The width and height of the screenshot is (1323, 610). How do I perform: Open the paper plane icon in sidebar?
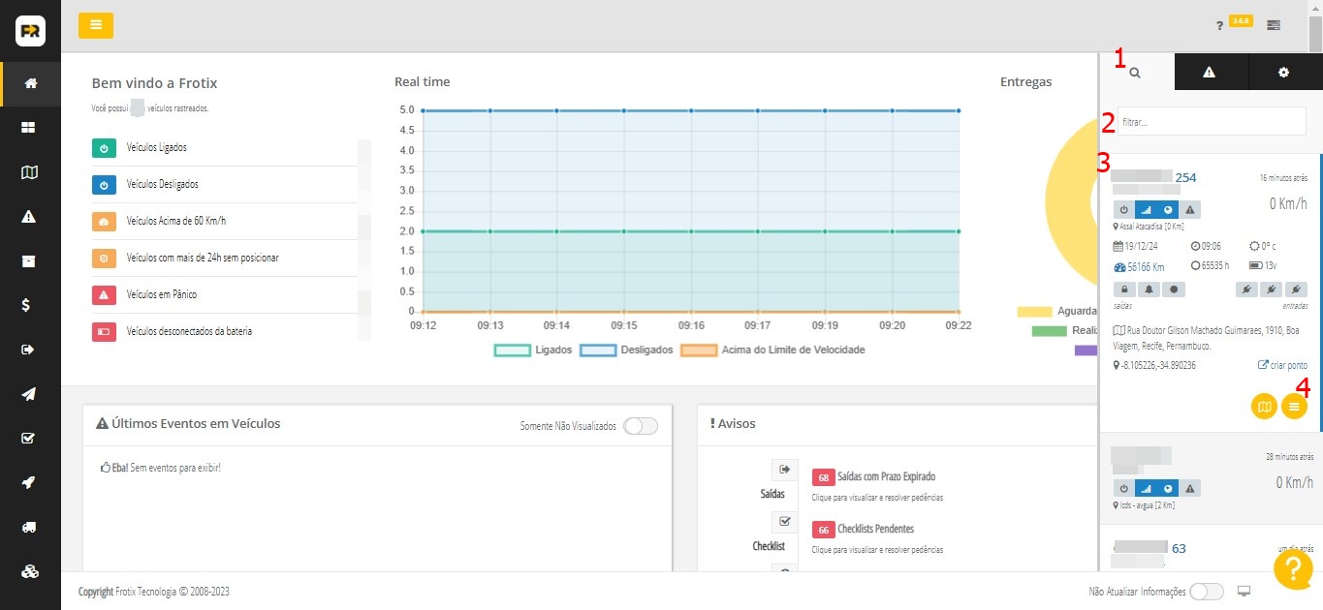coord(30,394)
